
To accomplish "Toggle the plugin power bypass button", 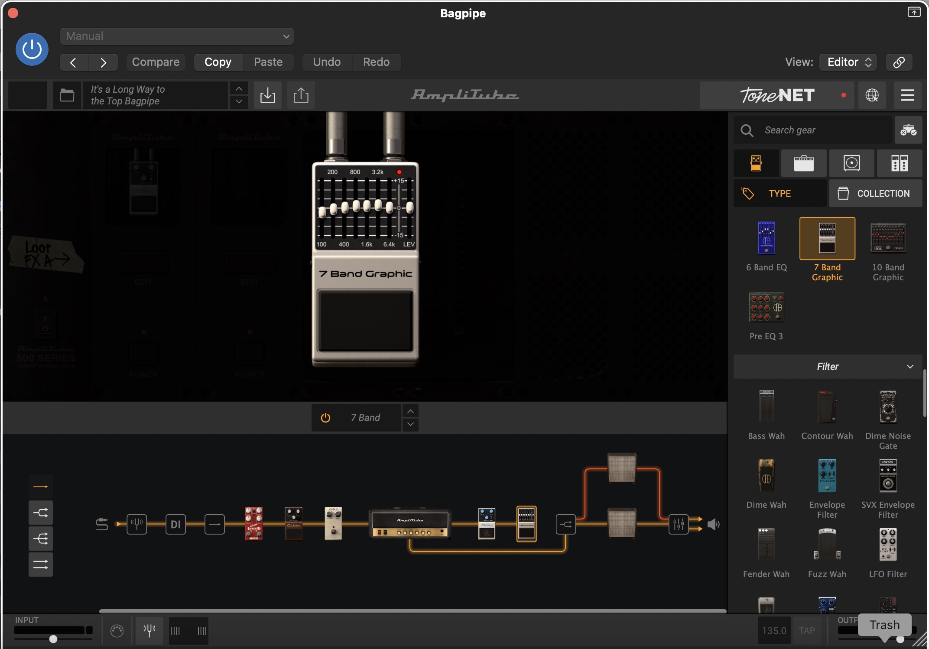I will point(32,49).
